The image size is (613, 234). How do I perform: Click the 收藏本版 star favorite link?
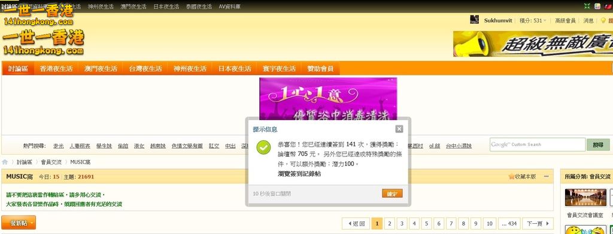pos(522,177)
